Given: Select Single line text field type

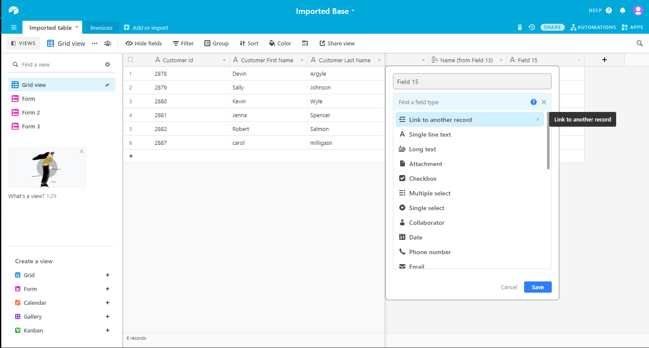Looking at the screenshot, I should 469,134.
